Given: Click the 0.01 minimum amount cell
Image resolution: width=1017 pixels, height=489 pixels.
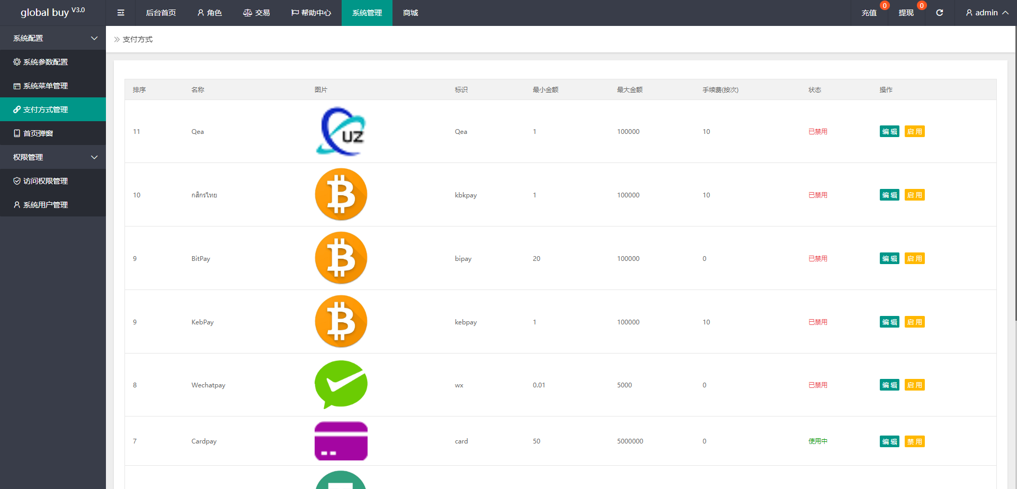Looking at the screenshot, I should (x=539, y=385).
